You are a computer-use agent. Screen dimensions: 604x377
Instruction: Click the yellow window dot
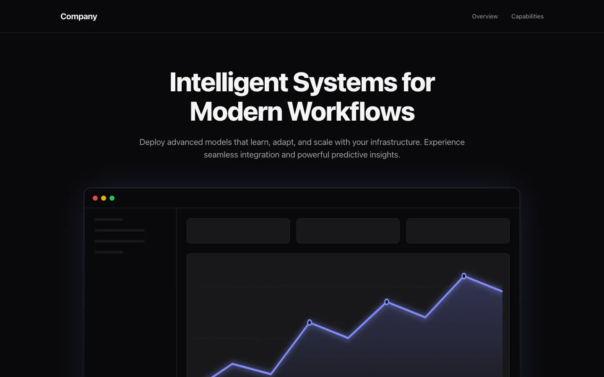click(x=104, y=198)
